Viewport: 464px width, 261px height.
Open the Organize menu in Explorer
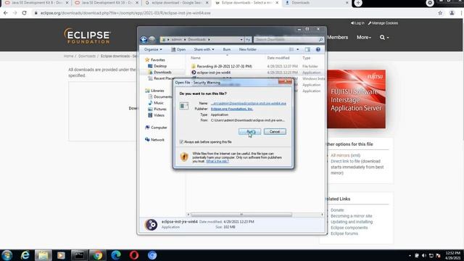coord(153,49)
